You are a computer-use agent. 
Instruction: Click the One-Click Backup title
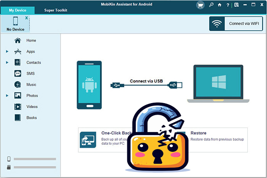(117, 133)
